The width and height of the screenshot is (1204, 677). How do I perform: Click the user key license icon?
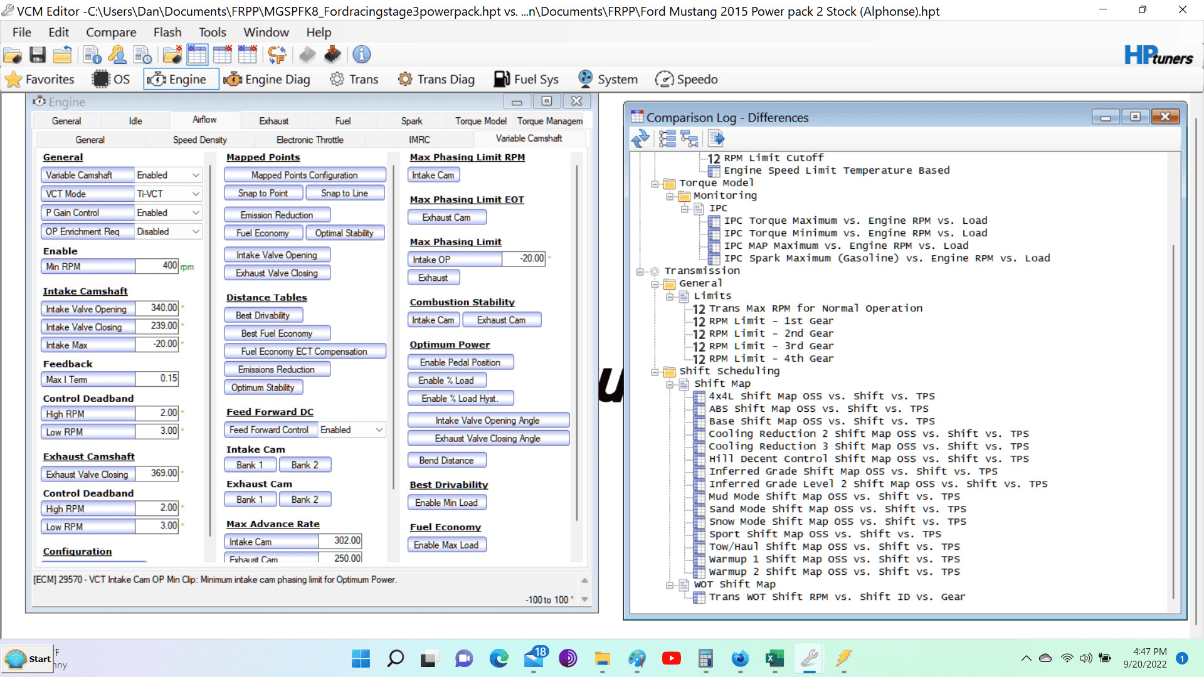tap(117, 55)
